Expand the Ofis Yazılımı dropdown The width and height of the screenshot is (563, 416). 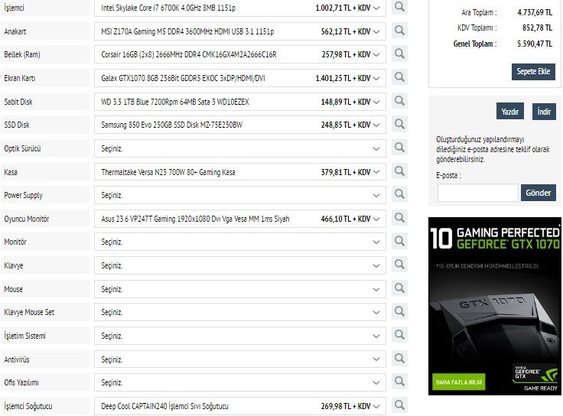(x=240, y=382)
